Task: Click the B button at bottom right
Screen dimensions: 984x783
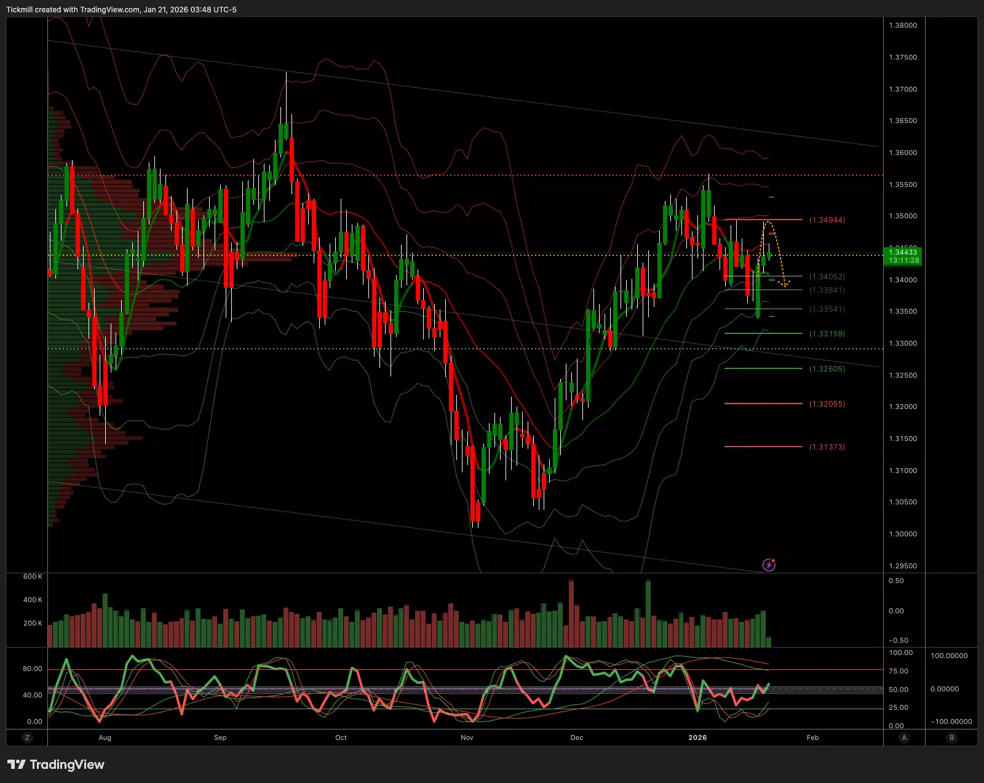Action: point(951,737)
